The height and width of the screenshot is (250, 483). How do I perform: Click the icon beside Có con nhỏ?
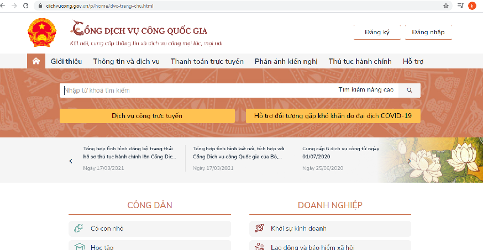[79, 228]
